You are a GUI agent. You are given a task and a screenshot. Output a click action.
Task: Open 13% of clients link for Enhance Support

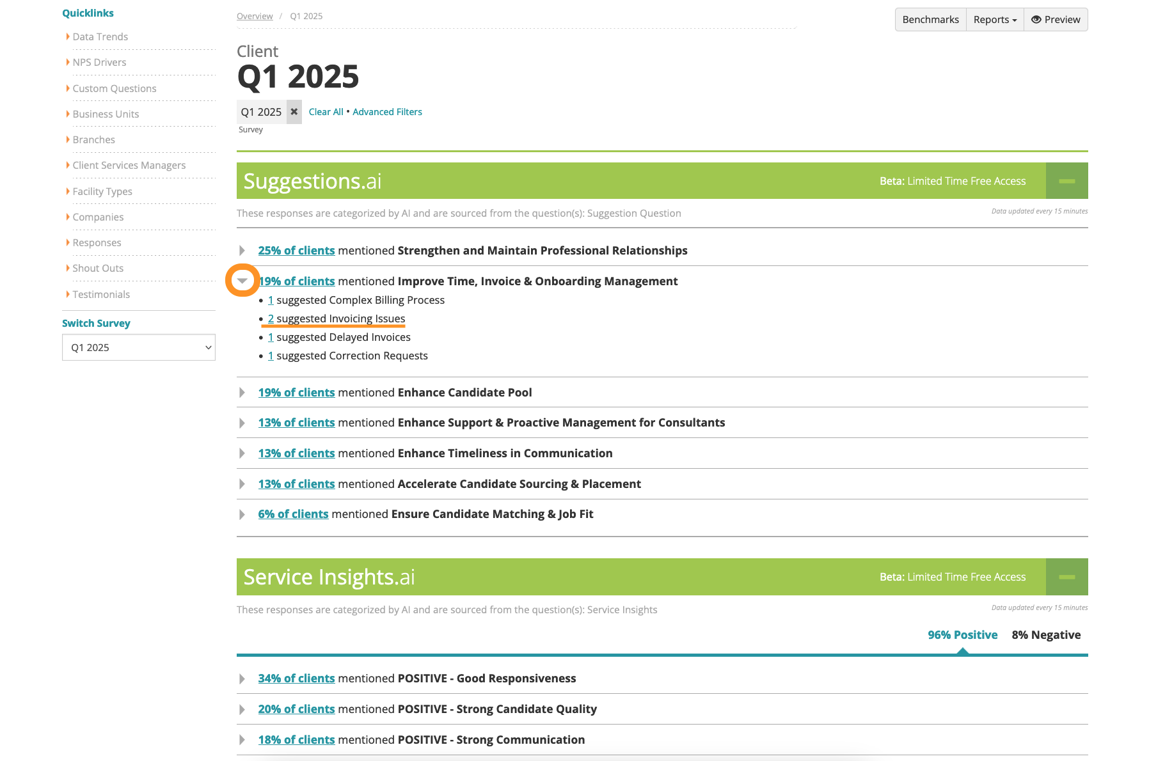pos(296,423)
